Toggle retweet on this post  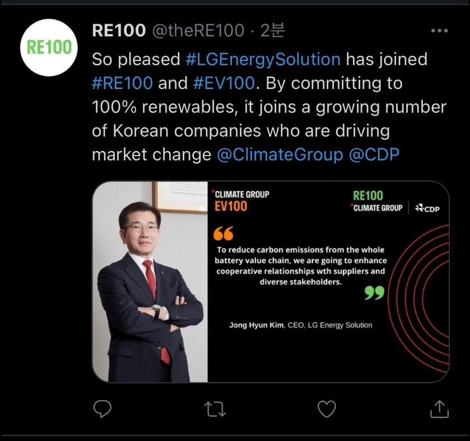215,409
